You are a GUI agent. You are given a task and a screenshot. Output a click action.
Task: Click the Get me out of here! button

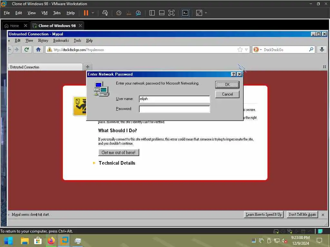119,152
